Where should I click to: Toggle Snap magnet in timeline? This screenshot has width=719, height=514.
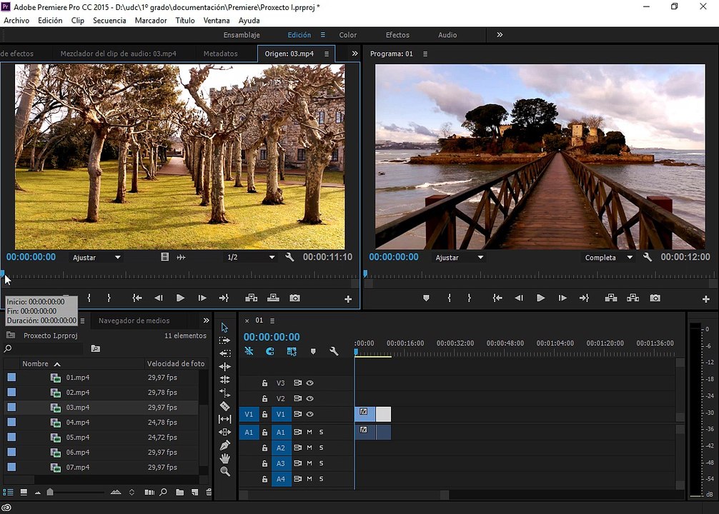tap(270, 351)
